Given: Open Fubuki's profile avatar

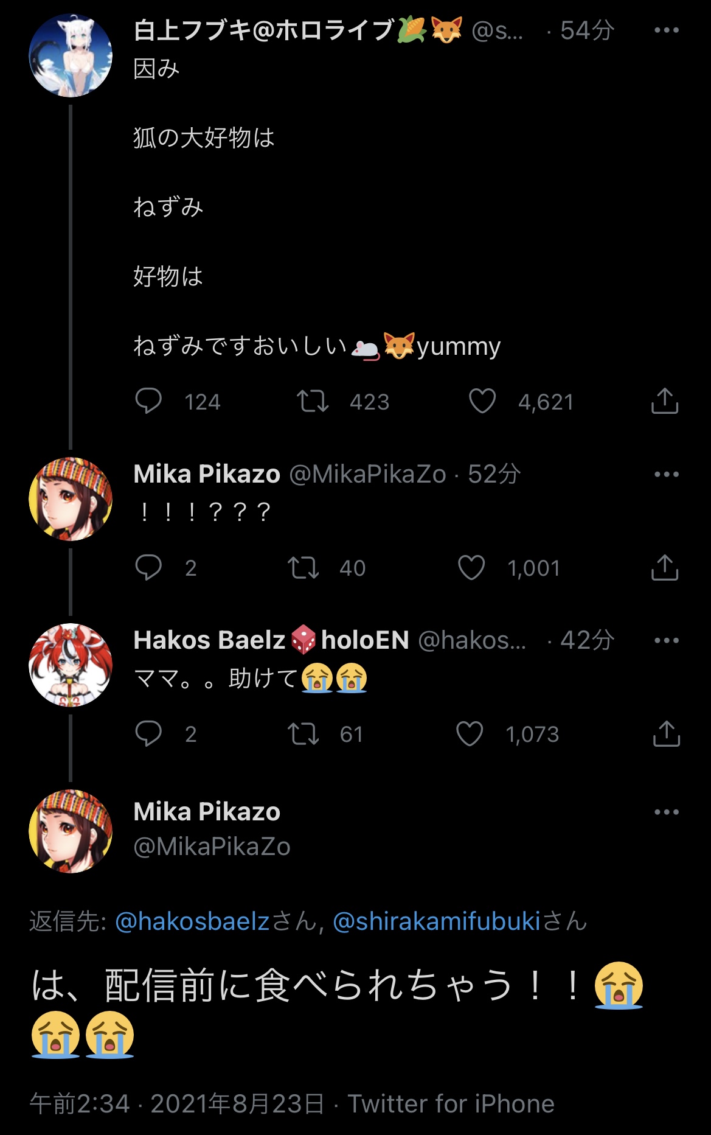Looking at the screenshot, I should [x=71, y=56].
